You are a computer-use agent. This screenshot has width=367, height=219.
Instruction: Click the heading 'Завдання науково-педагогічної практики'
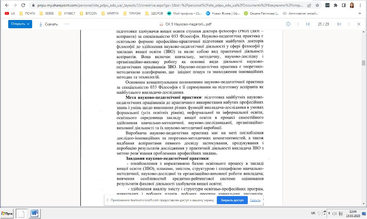(x=167, y=158)
